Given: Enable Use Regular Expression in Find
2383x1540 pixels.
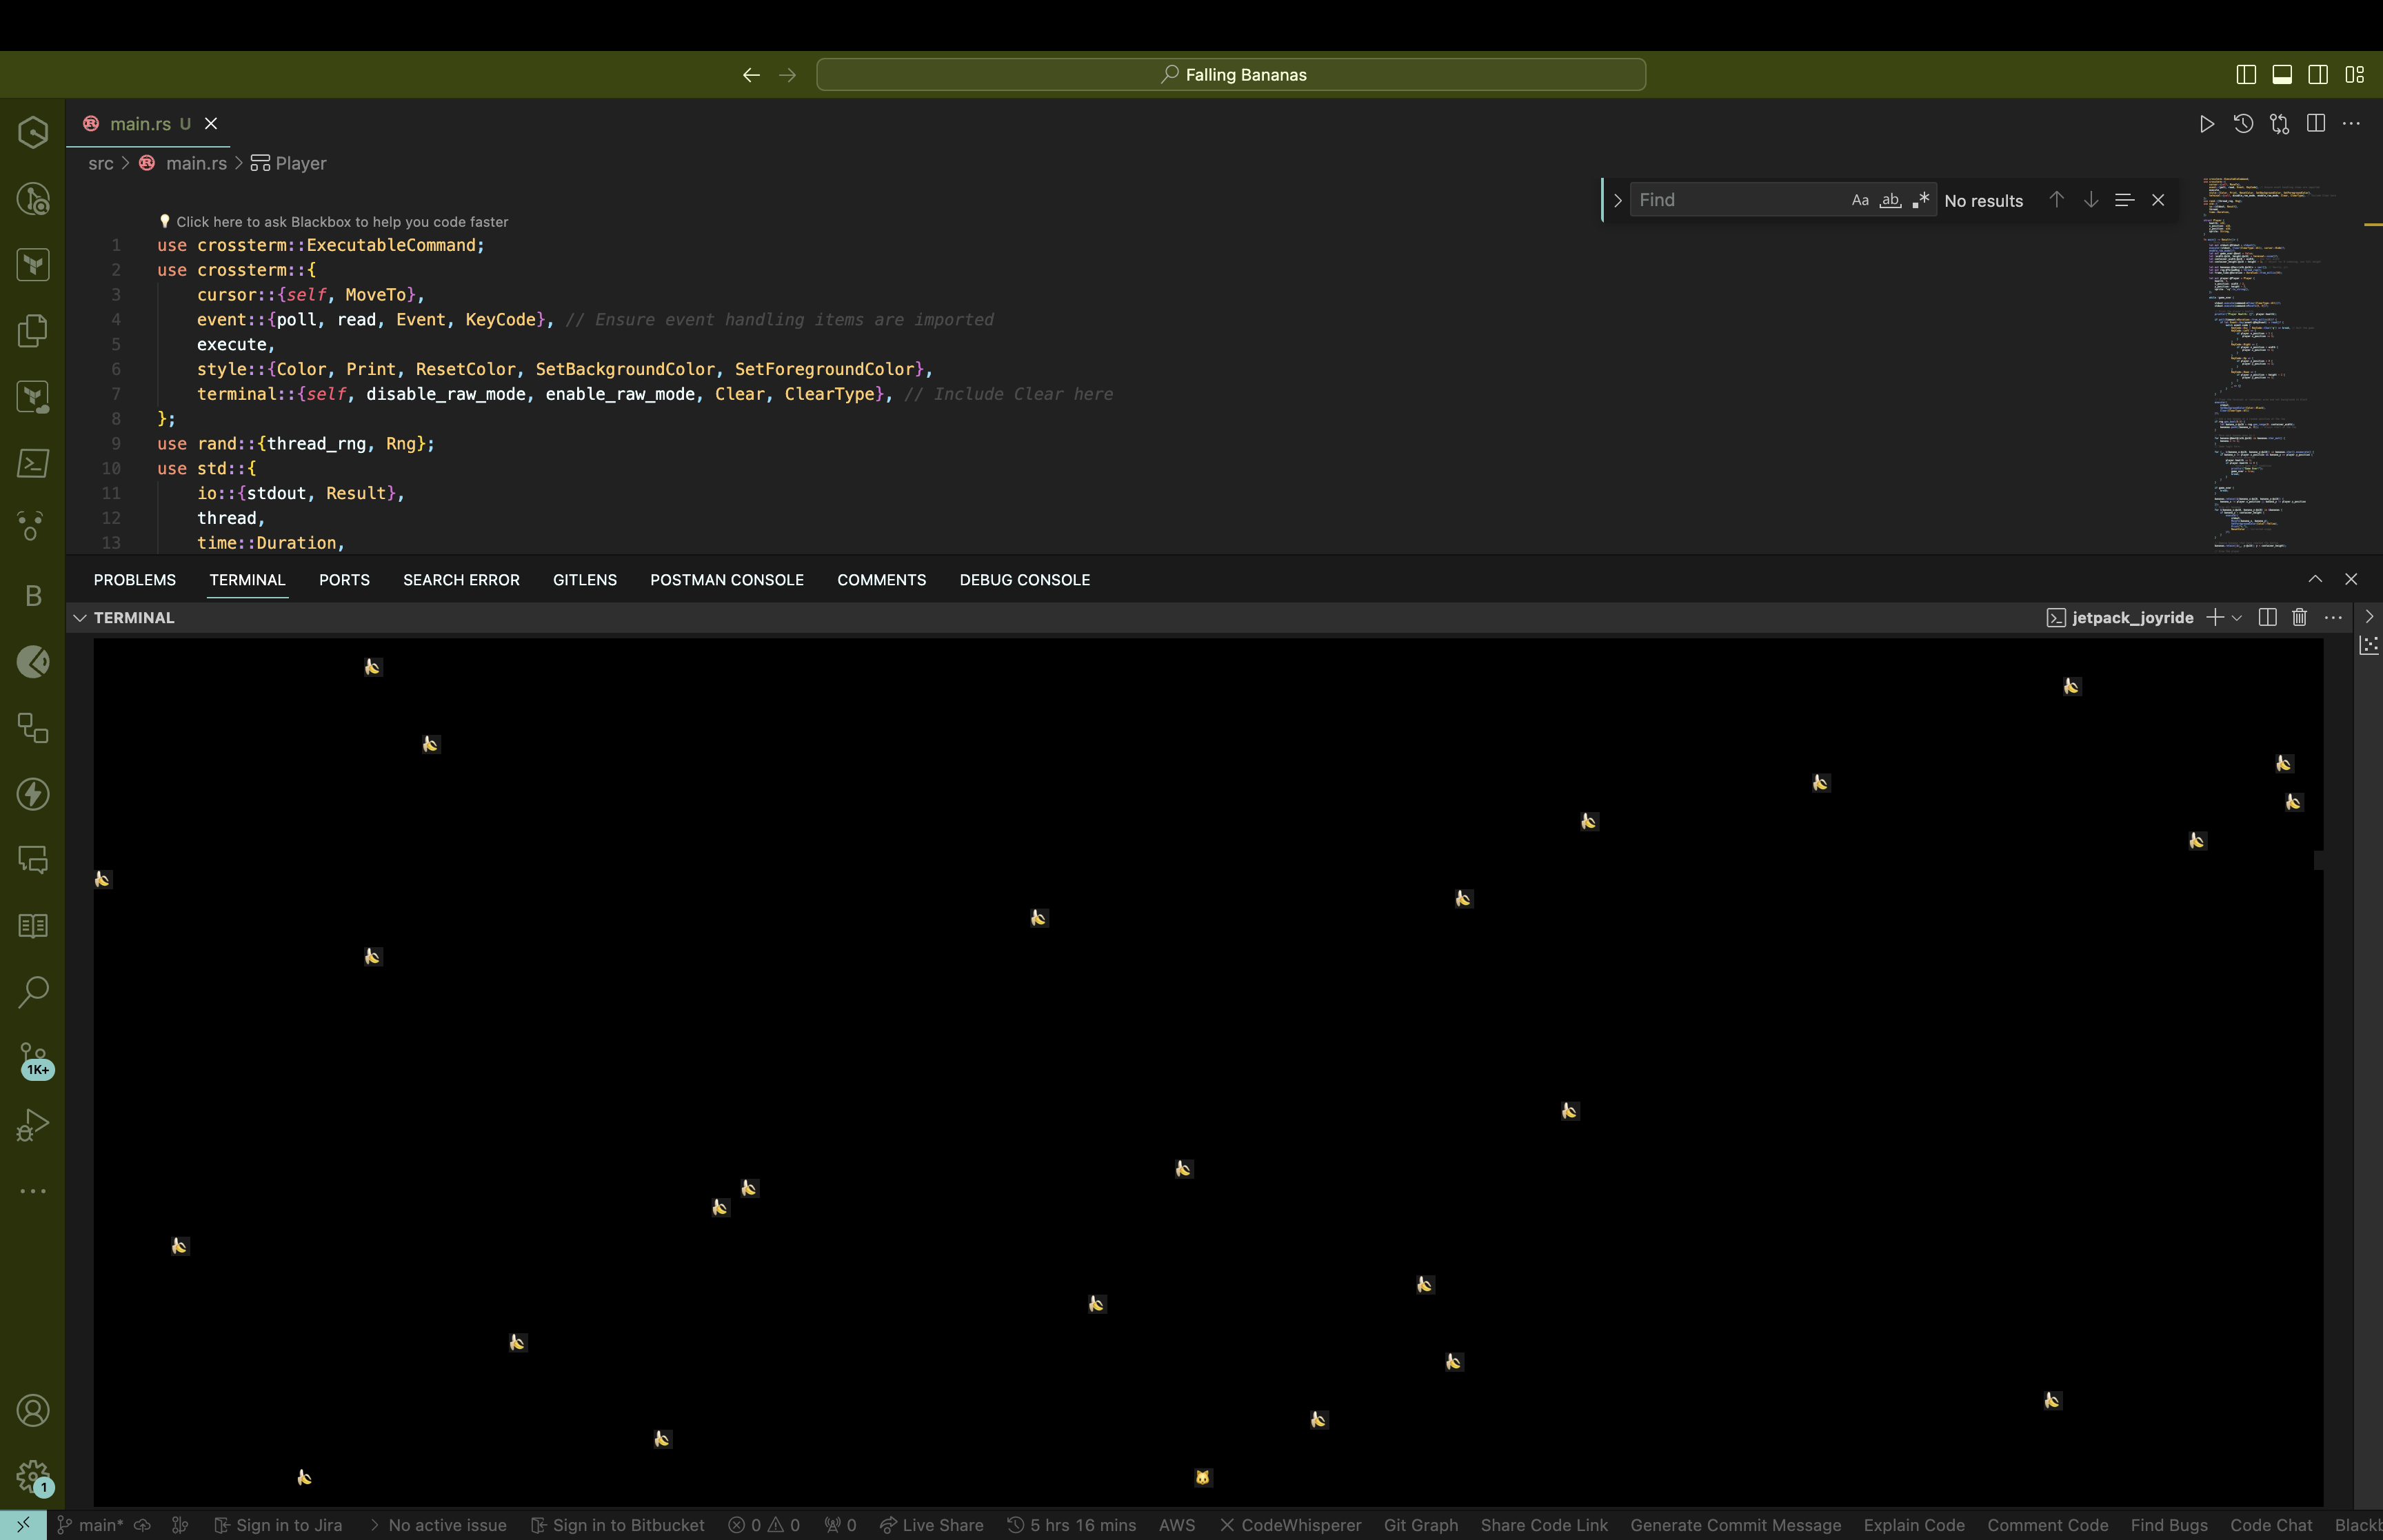Looking at the screenshot, I should coord(1920,200).
